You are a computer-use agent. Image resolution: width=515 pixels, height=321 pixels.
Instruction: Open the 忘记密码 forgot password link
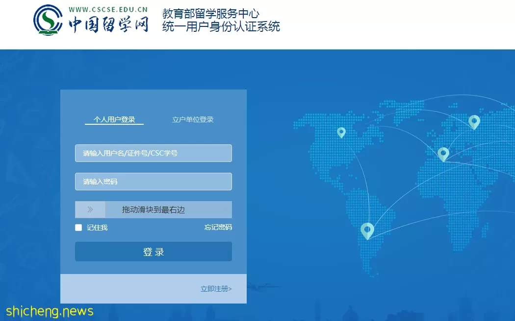coord(218,228)
